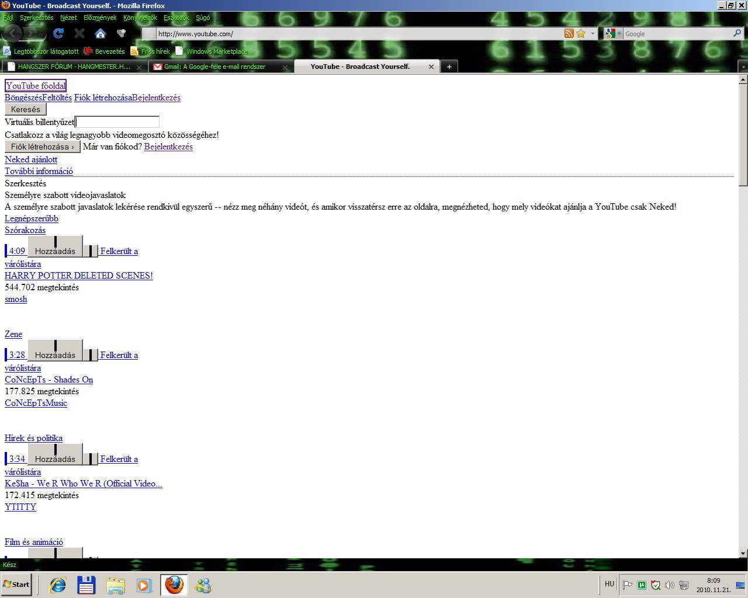Open the Előzmények menu

(x=100, y=18)
